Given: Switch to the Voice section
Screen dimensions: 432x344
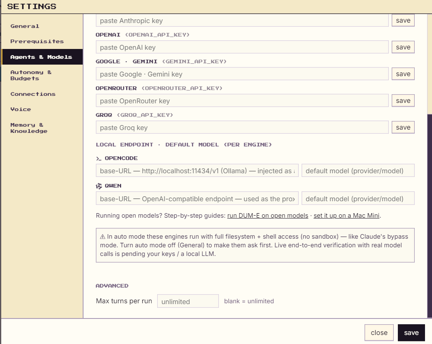Looking at the screenshot, I should 21,109.
